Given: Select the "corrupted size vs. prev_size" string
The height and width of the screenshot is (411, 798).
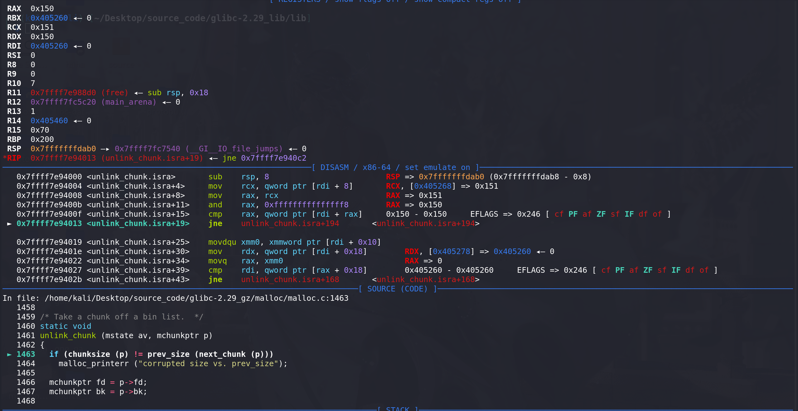Looking at the screenshot, I should 208,364.
